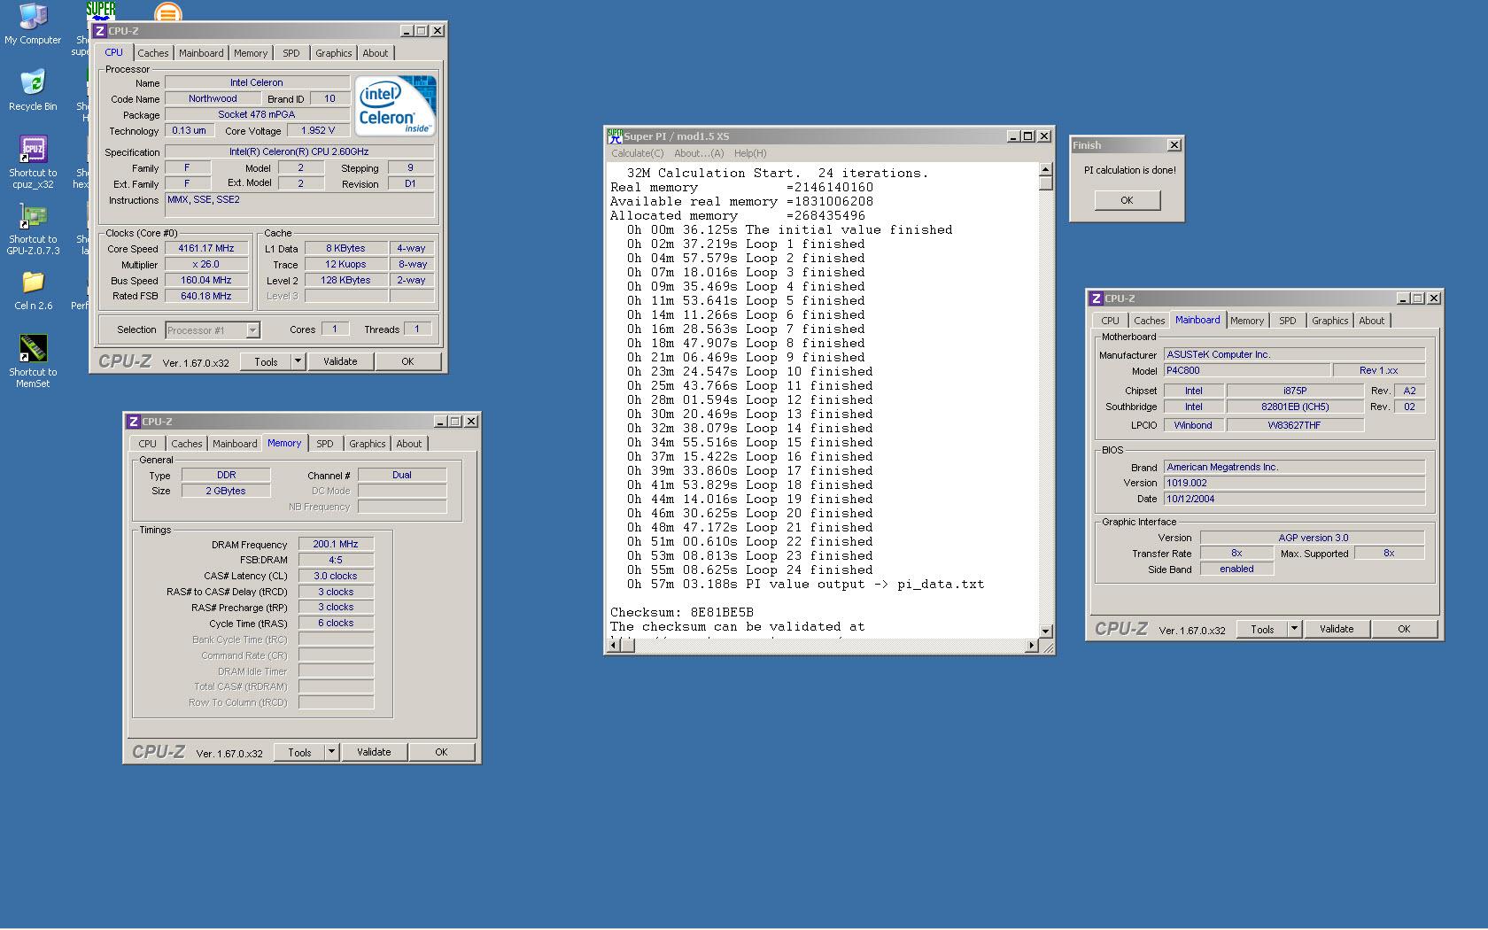Select the Graphics tab in the Mainboard tab window
The width and height of the screenshot is (1488, 930).
[x=1330, y=321]
